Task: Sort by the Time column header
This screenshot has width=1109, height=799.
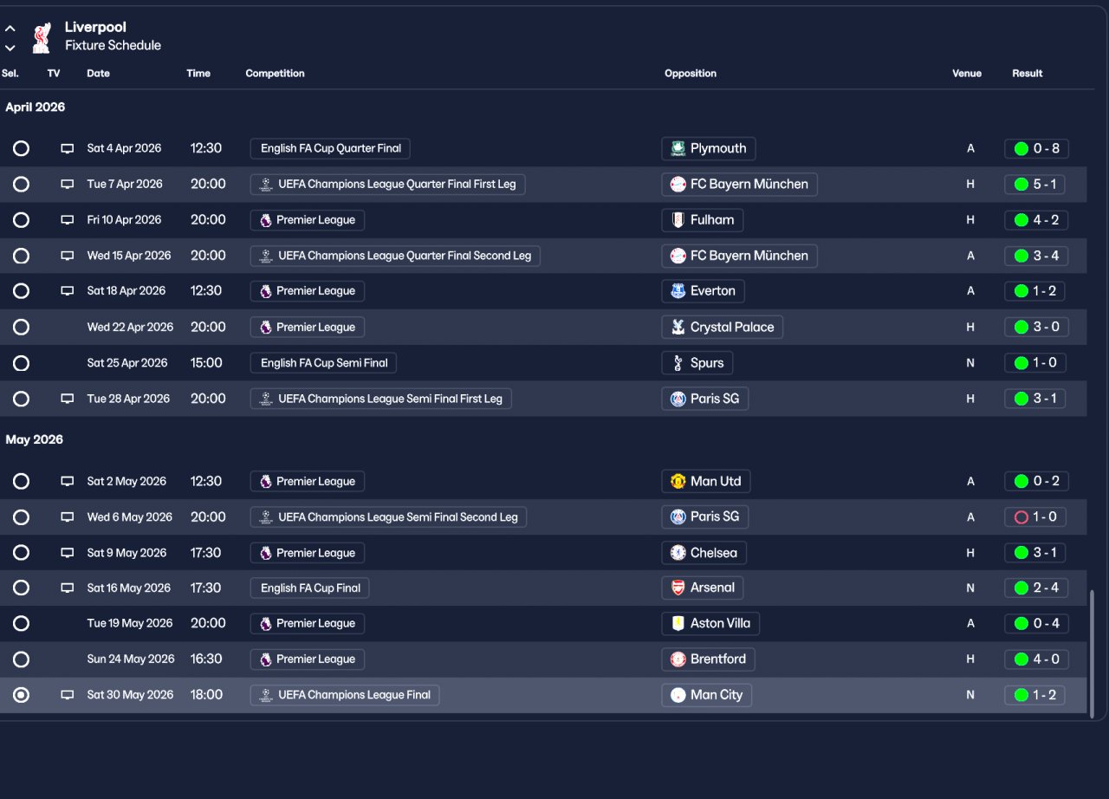Action: coord(198,74)
